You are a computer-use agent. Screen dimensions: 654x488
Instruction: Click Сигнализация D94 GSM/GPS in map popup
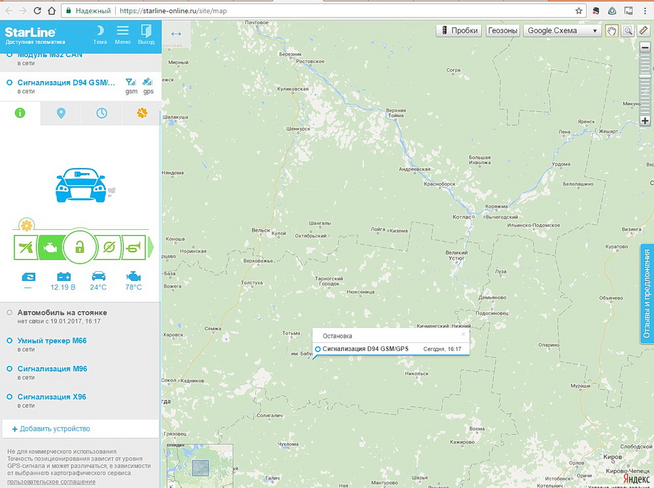click(366, 349)
